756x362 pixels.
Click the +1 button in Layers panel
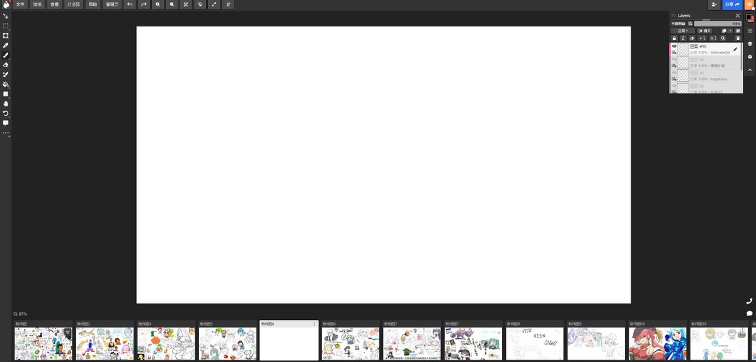click(x=702, y=38)
